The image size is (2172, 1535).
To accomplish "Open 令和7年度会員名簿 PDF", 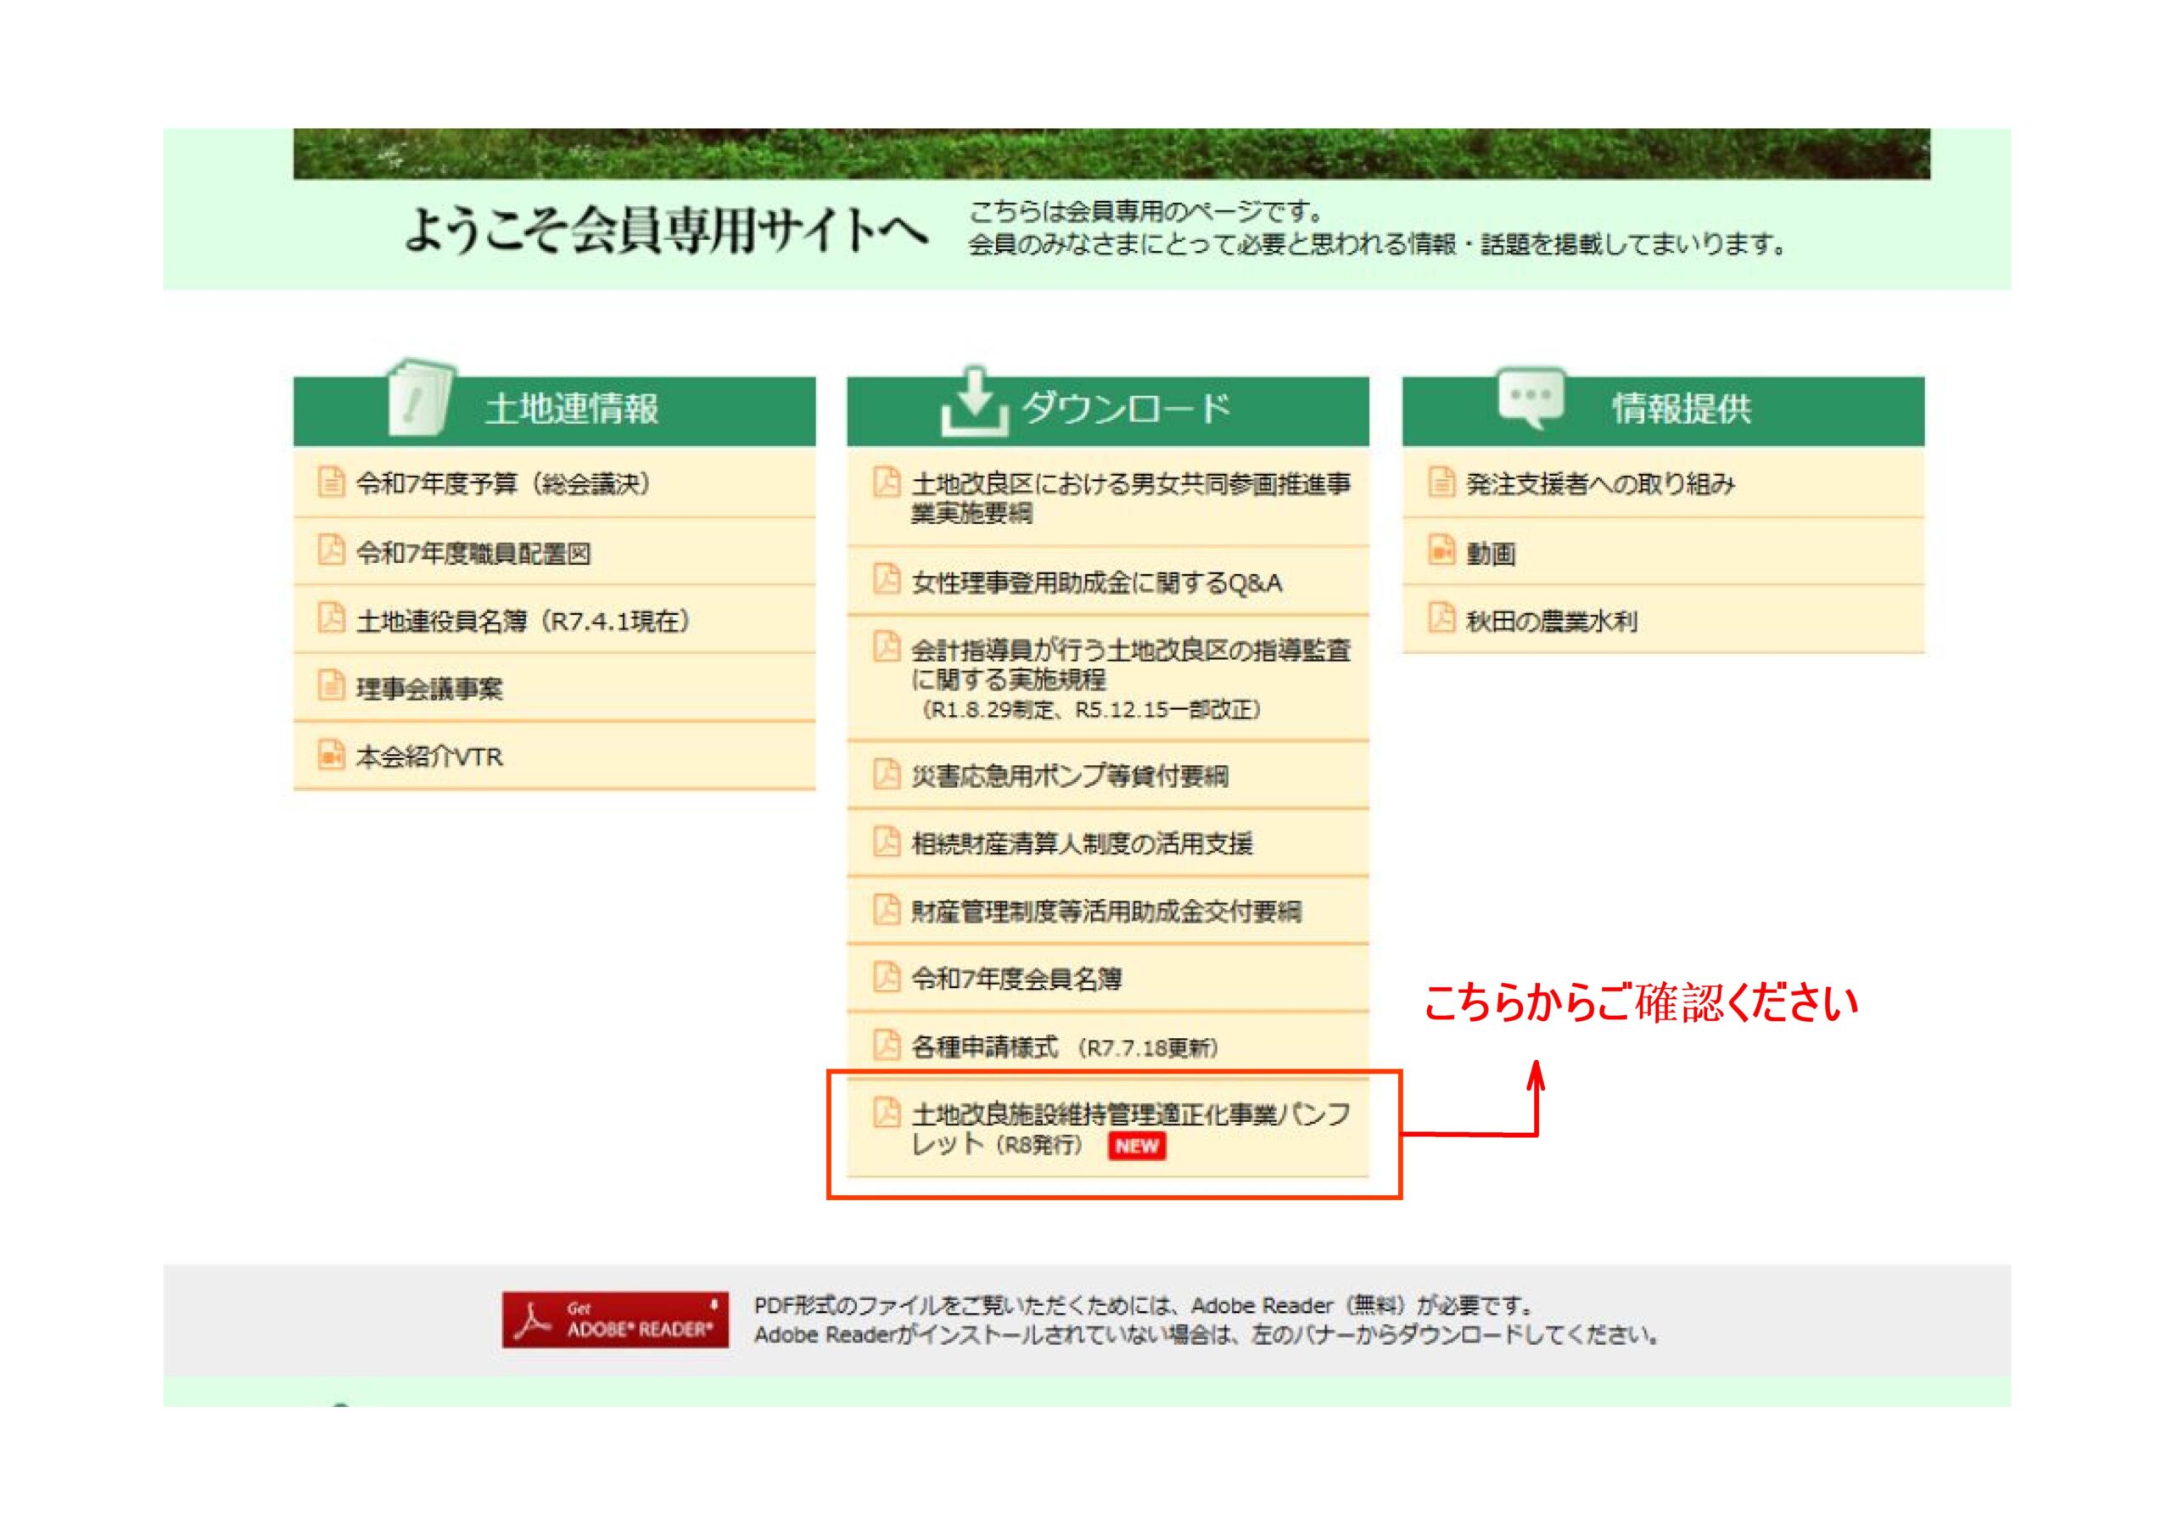I will click(x=1016, y=979).
